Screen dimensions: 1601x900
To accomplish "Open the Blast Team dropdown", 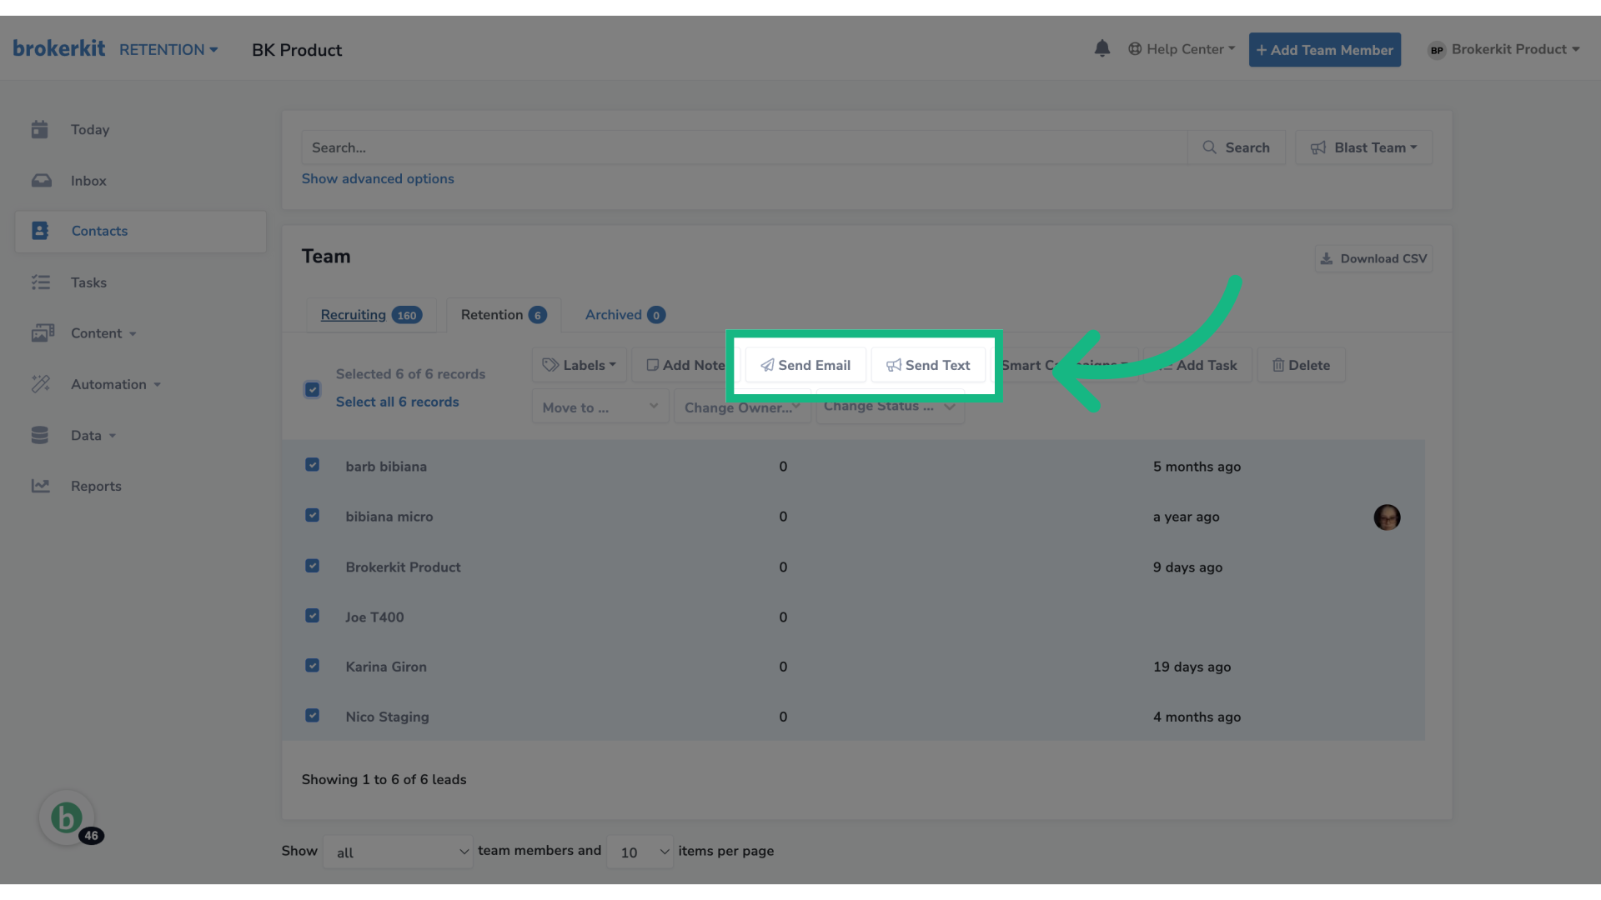I will pyautogui.click(x=1363, y=147).
